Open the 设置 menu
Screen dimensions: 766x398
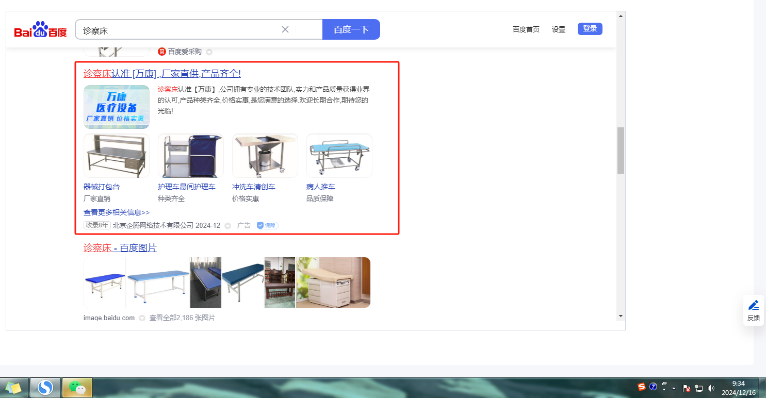559,29
